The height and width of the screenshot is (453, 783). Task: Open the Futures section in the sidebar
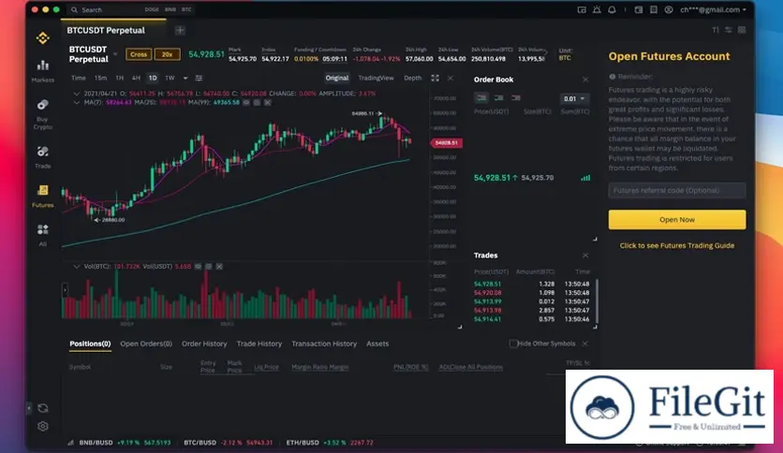[43, 196]
